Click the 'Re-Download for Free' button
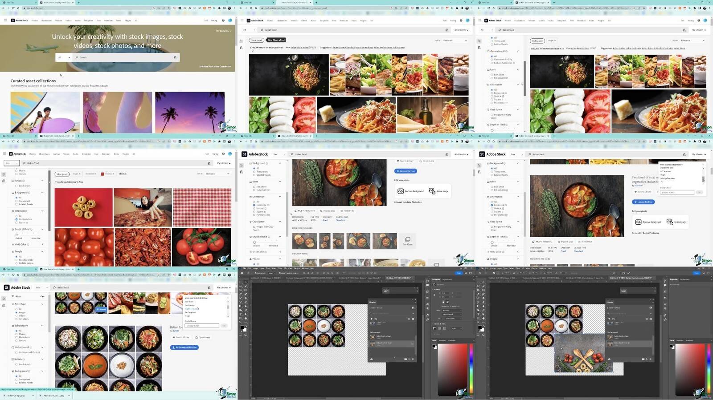 (x=184, y=347)
